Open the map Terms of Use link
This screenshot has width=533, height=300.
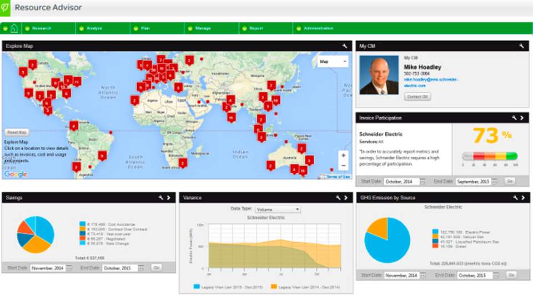coord(338,177)
